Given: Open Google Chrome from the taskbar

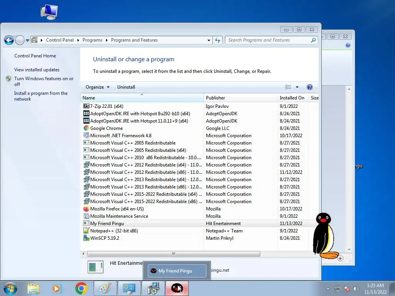Looking at the screenshot, I should [x=81, y=288].
